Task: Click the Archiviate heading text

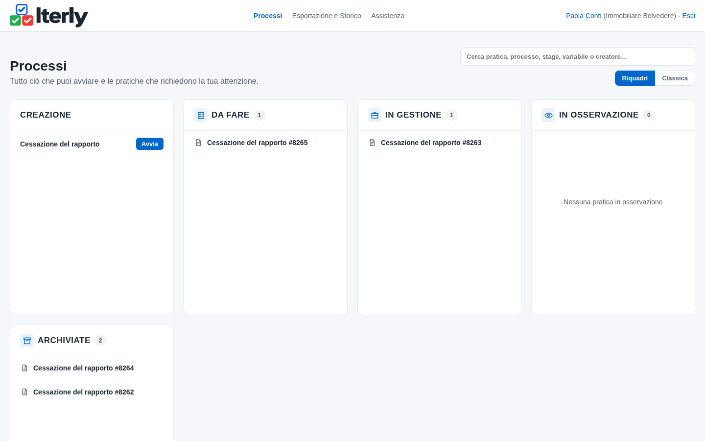Action: (x=64, y=341)
